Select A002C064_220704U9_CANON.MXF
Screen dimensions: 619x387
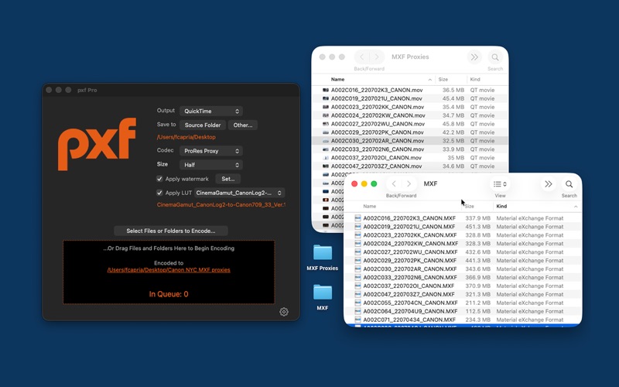tap(463, 312)
